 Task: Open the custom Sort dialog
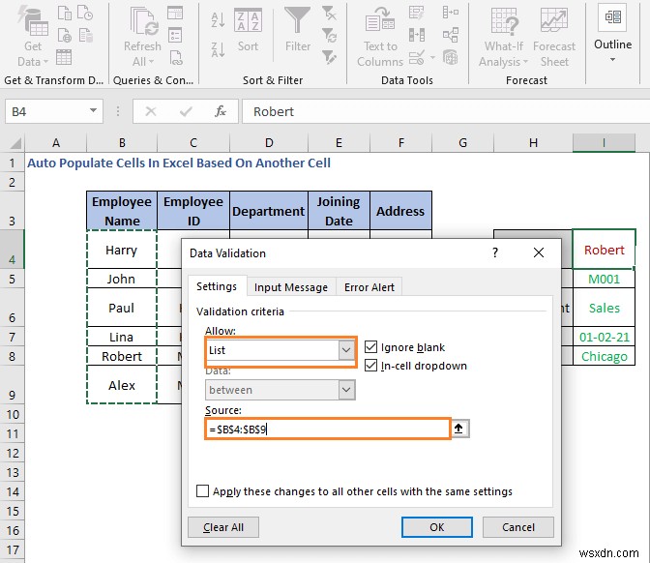coord(248,31)
